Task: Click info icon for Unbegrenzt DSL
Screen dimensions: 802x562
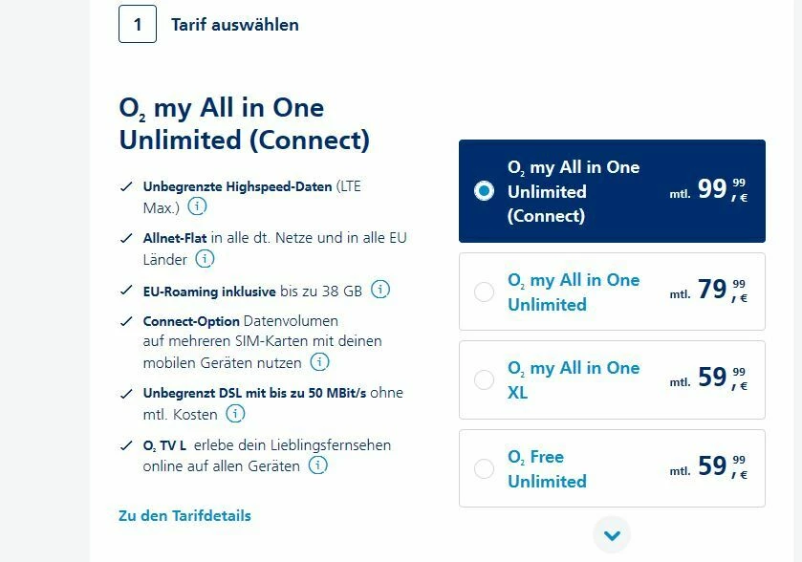Action: [x=235, y=414]
